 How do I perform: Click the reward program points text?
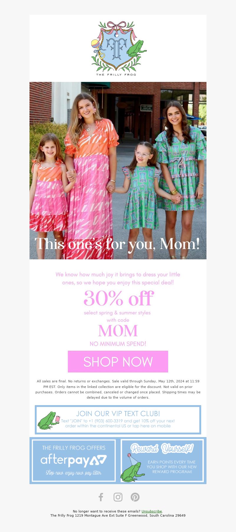click(172, 467)
